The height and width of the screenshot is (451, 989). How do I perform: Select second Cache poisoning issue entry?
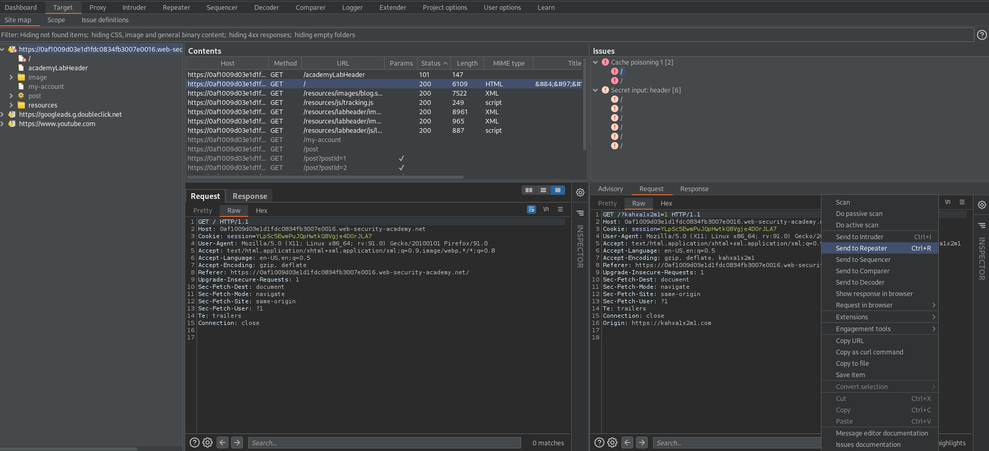click(617, 81)
